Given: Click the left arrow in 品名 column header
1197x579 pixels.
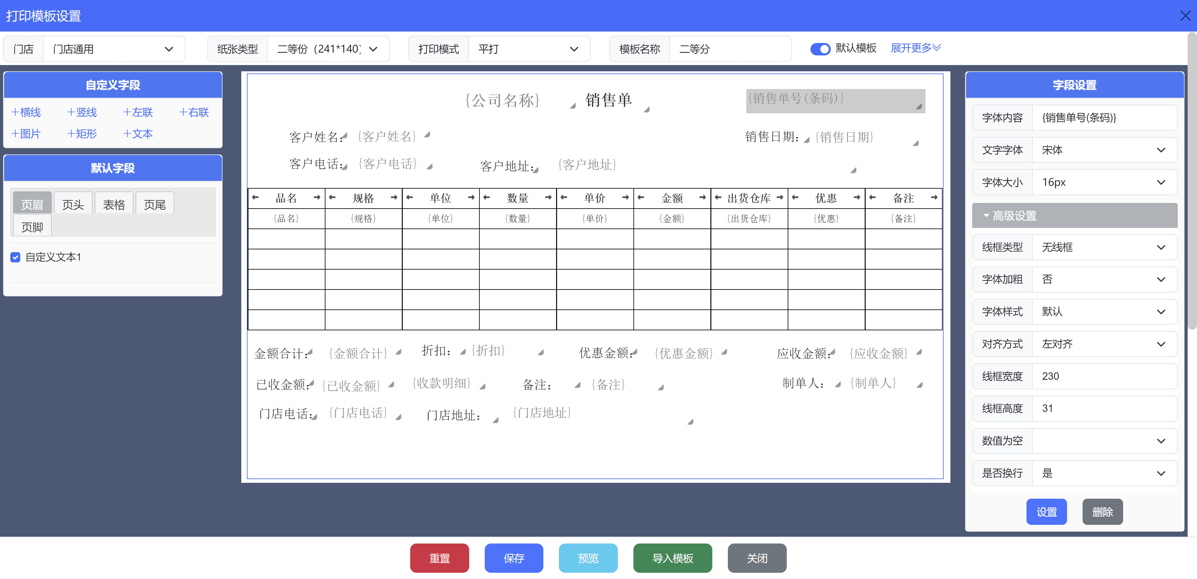Looking at the screenshot, I should point(255,198).
